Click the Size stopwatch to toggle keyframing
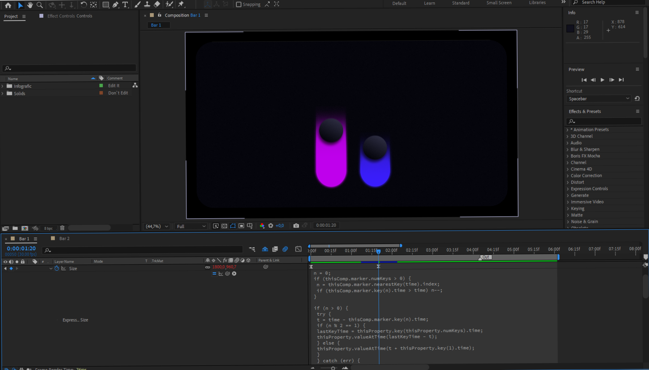 [56, 268]
